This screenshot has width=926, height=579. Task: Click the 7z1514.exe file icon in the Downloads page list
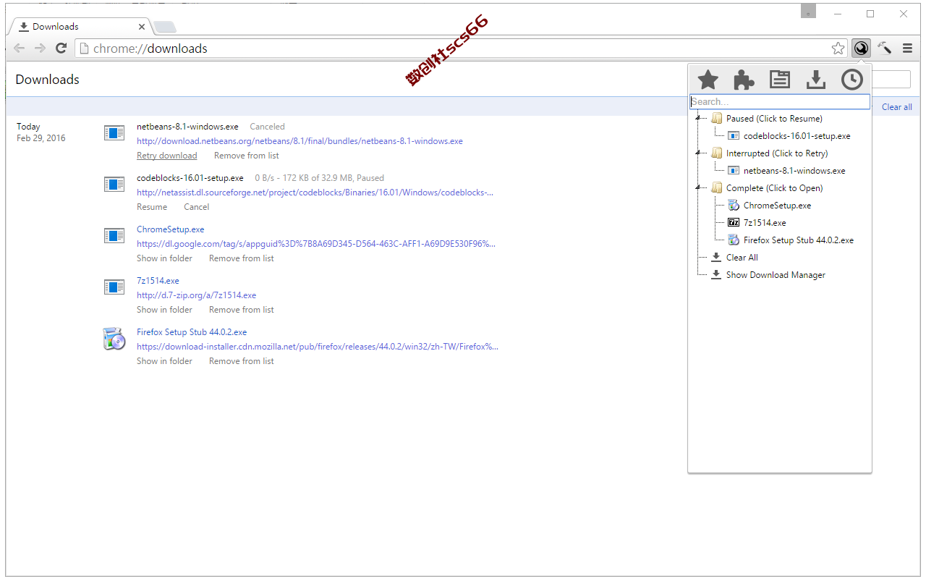(x=114, y=287)
